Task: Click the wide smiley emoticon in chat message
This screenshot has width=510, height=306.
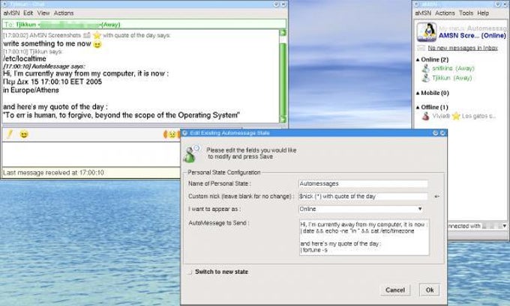Action: tap(97, 44)
